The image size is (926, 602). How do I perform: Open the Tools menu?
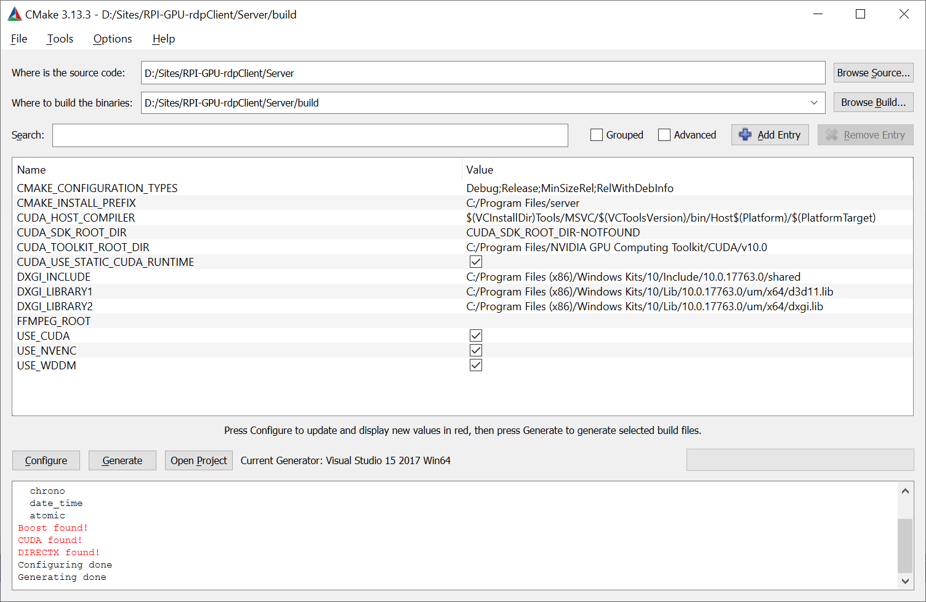pyautogui.click(x=60, y=39)
